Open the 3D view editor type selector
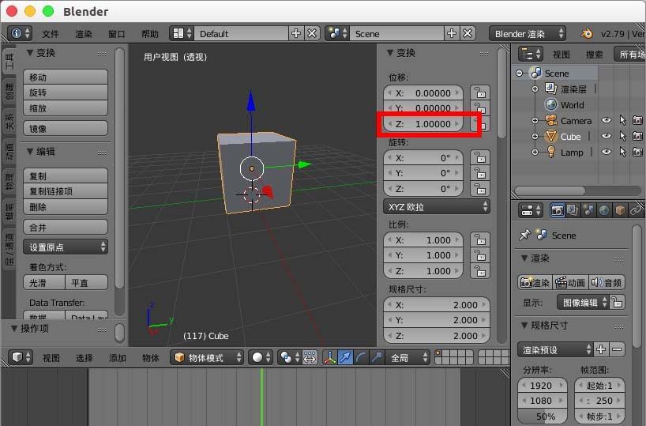This screenshot has width=646, height=426. [20, 357]
